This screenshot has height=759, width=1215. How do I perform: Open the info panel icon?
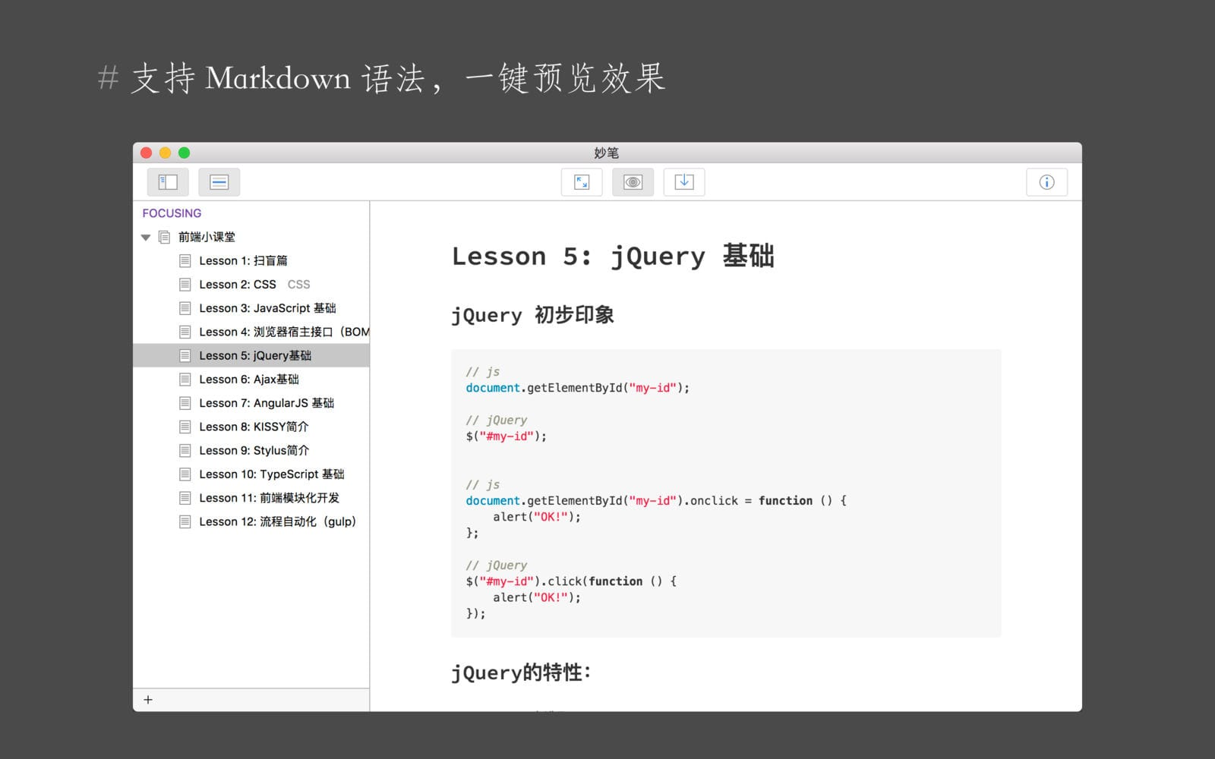point(1046,182)
